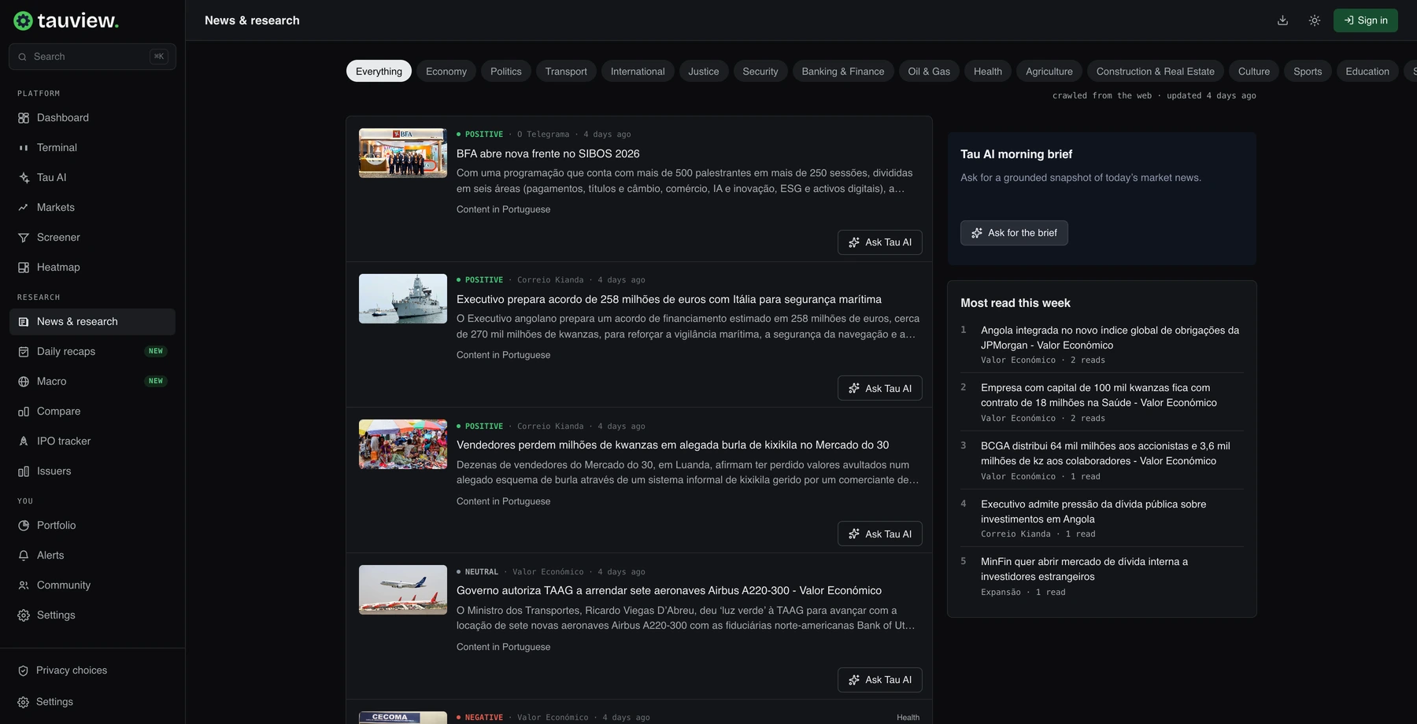Viewport: 1417px width, 724px height.
Task: Open the Dashboard sidebar icon
Action: tap(24, 118)
